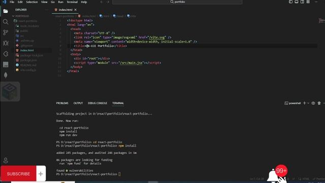This screenshot has height=183, width=325.
Task: Open the new terminal launch profile dropdown
Action: pos(308,103)
